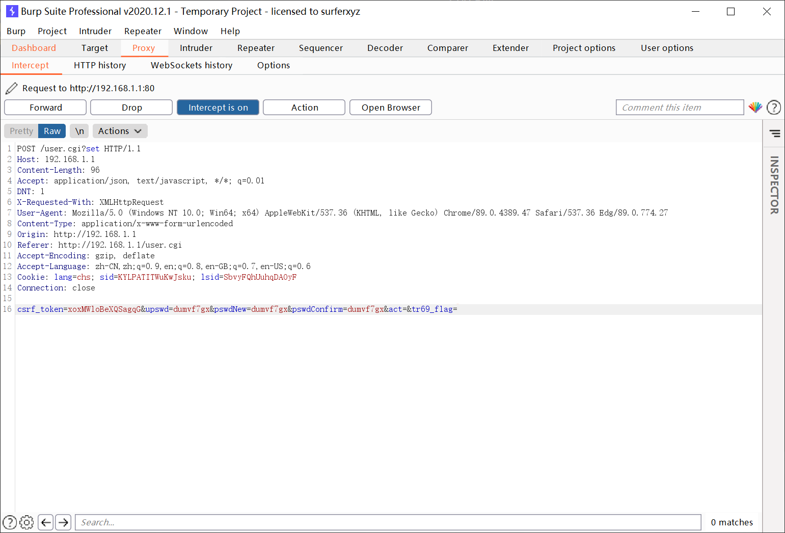Open the highlight color picker icon
This screenshot has width=785, height=533.
coord(755,108)
